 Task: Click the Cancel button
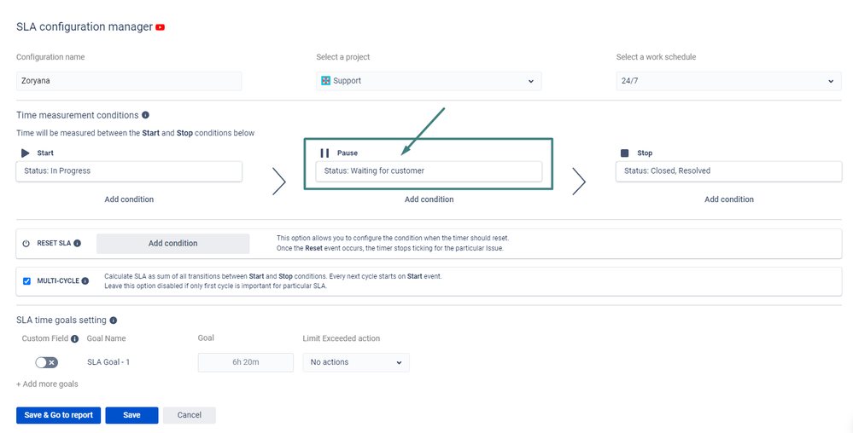coord(190,415)
